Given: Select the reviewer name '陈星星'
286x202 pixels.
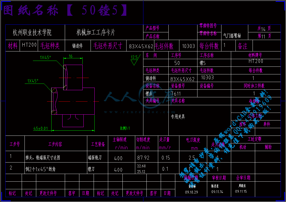Looking at the screenshot, I should point(215,186).
